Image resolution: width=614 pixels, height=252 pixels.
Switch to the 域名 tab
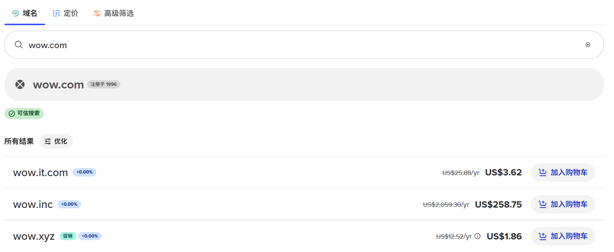pos(30,13)
